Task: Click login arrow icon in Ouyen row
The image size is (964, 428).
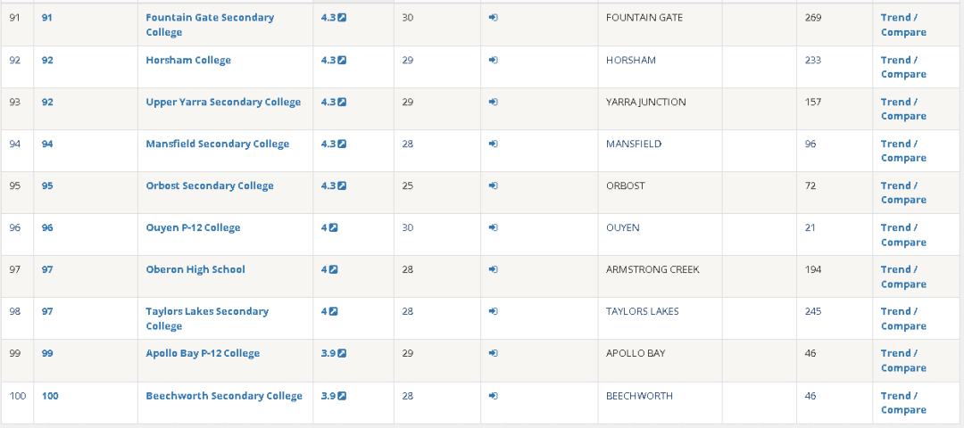Action: [x=494, y=227]
